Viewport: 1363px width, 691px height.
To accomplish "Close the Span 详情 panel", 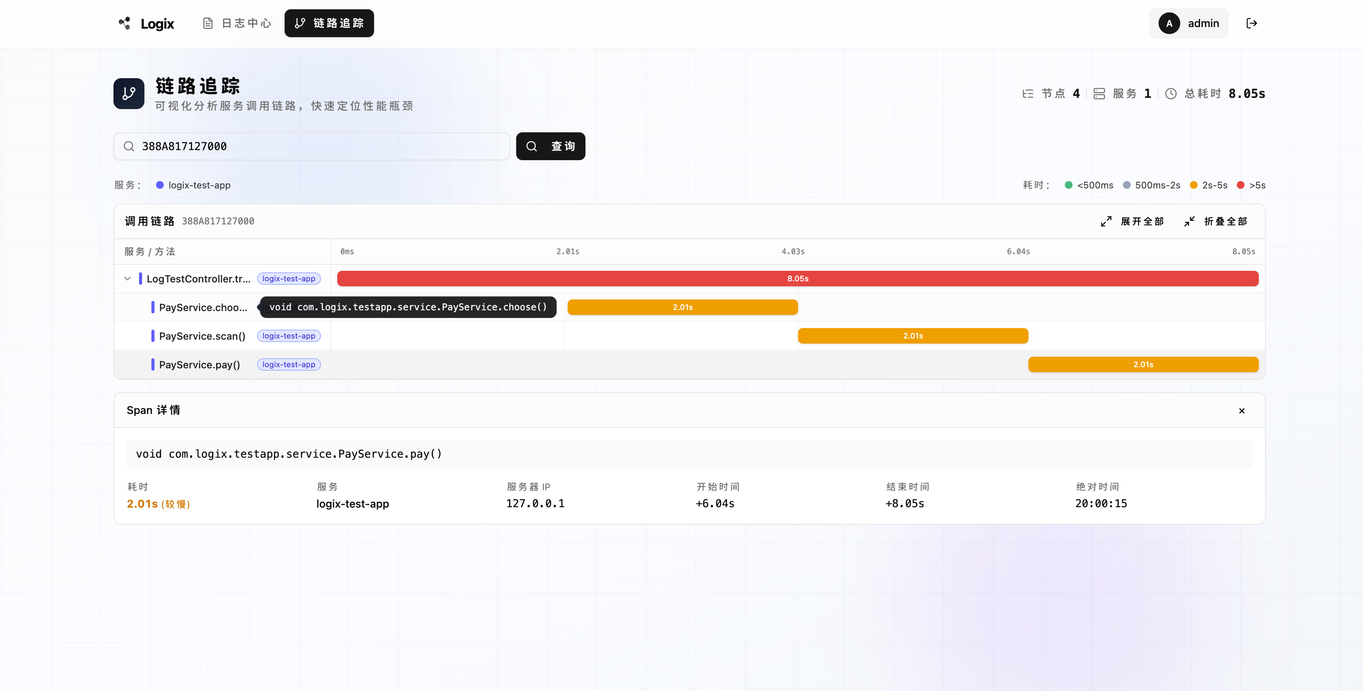I will click(1241, 411).
